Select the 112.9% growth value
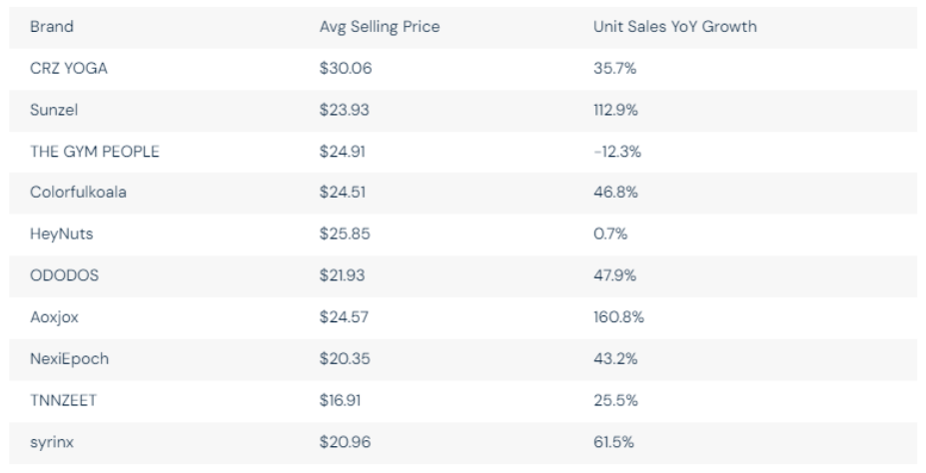Screen dimensions: 926x473 point(611,110)
